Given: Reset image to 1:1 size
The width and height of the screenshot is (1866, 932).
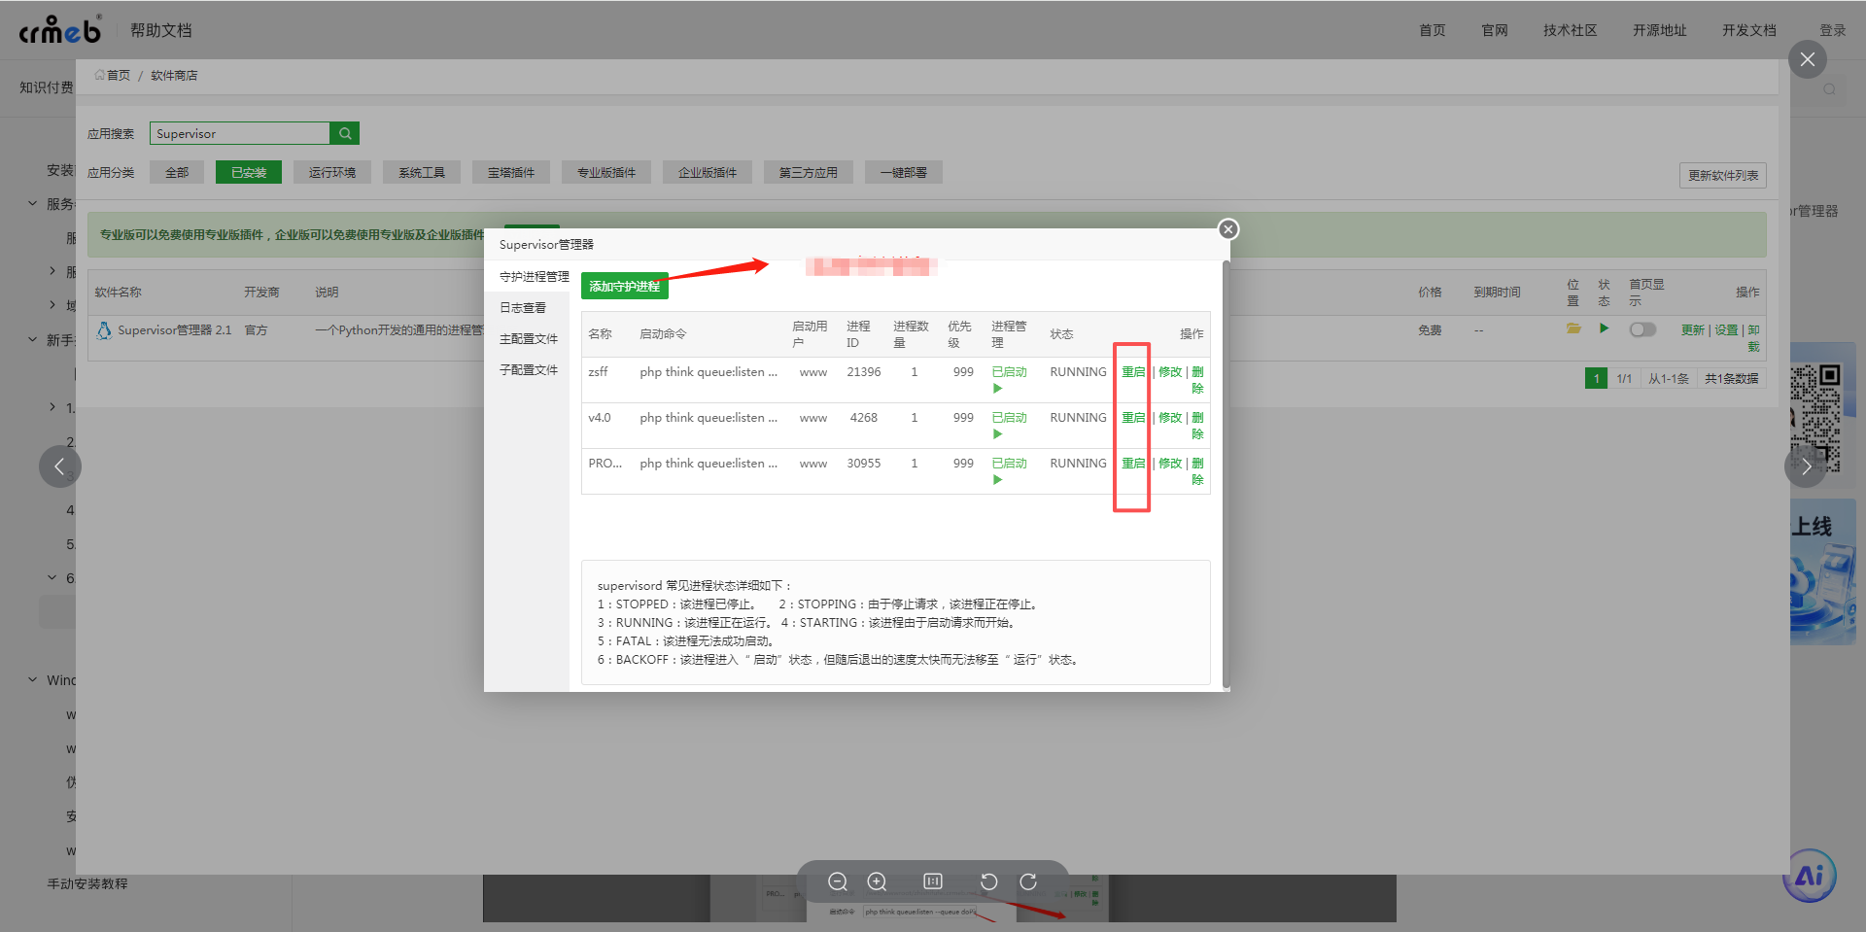Looking at the screenshot, I should click(x=933, y=881).
